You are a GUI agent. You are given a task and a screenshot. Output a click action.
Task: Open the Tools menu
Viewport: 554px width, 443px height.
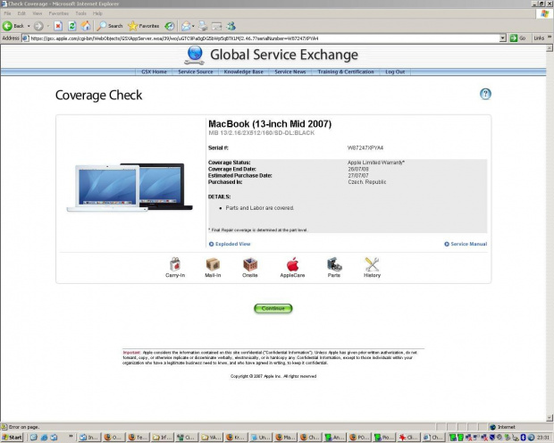81,14
